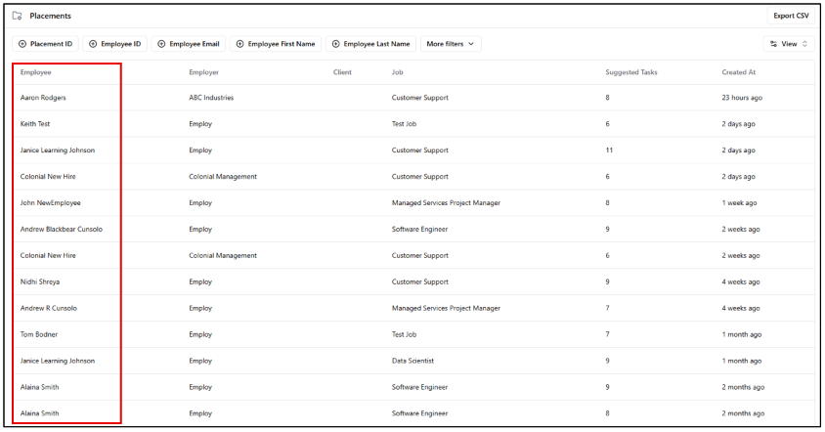The height and width of the screenshot is (432, 825).
Task: Expand the More filters dropdown
Action: [x=451, y=44]
